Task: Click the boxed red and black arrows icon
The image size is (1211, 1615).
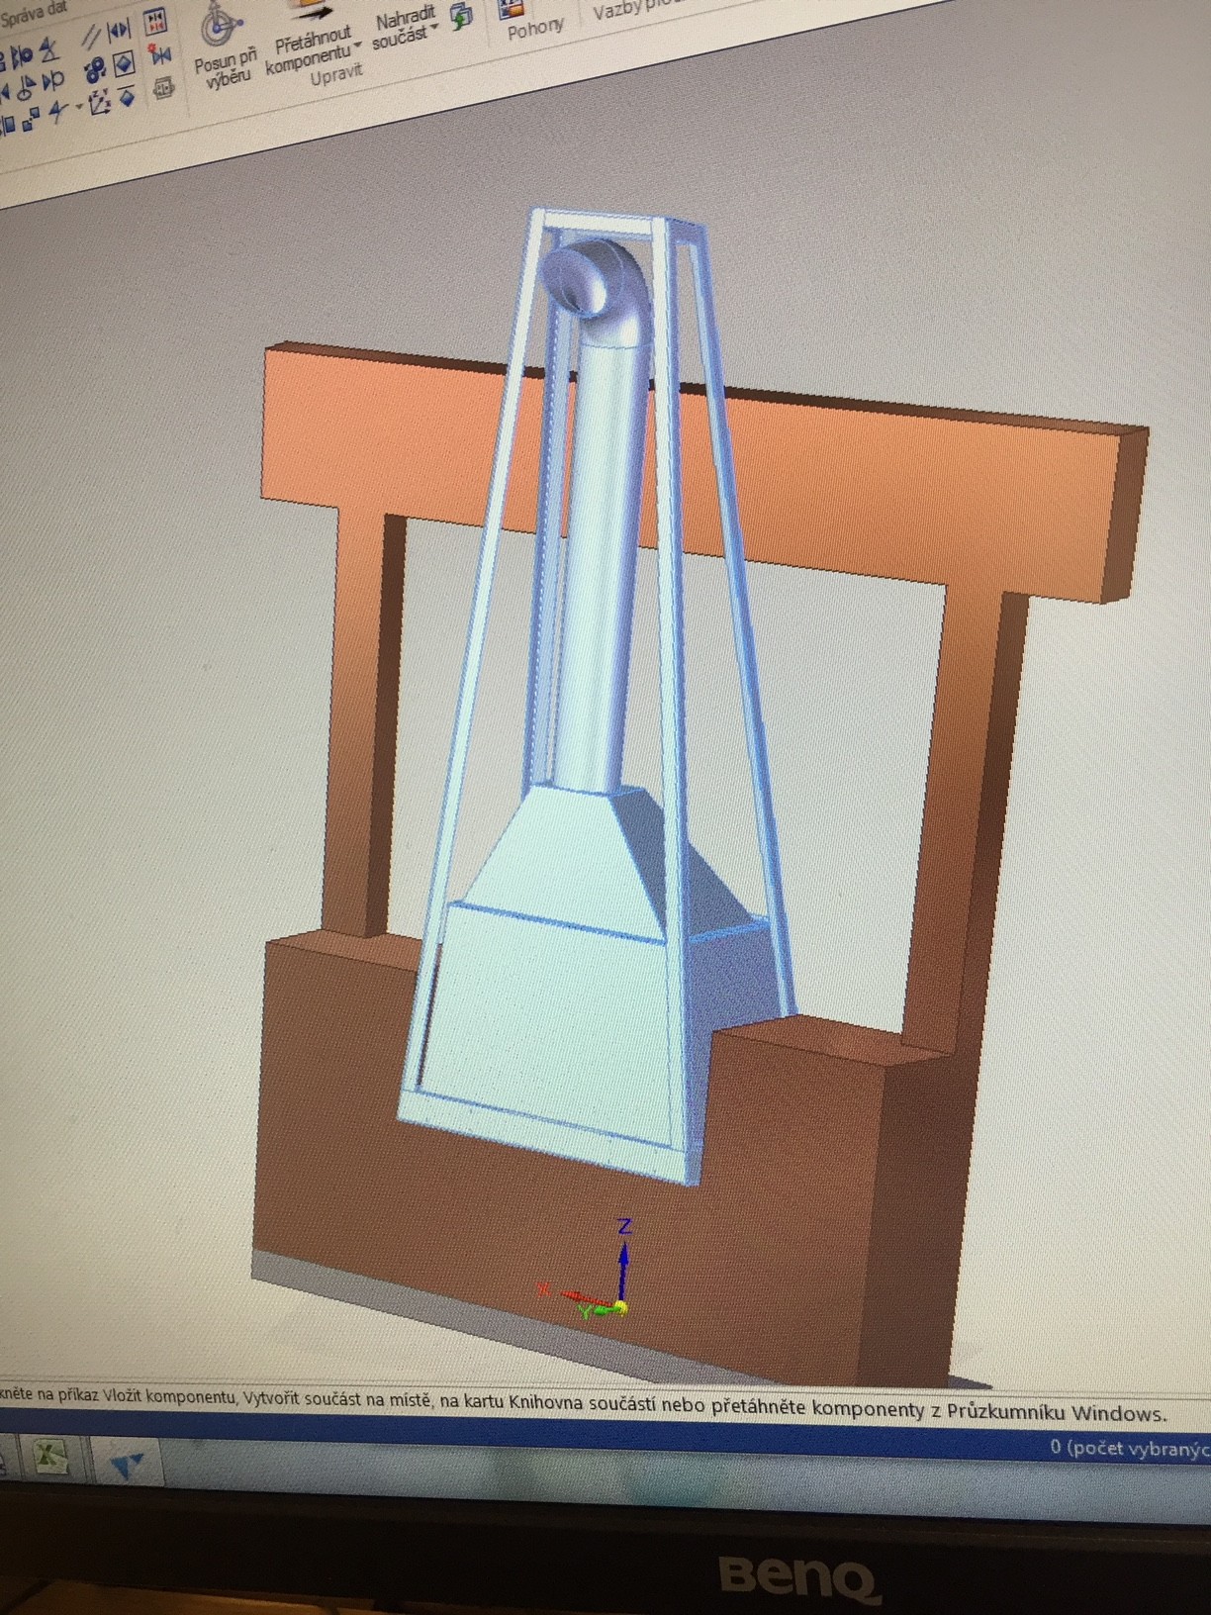Action: pos(156,22)
